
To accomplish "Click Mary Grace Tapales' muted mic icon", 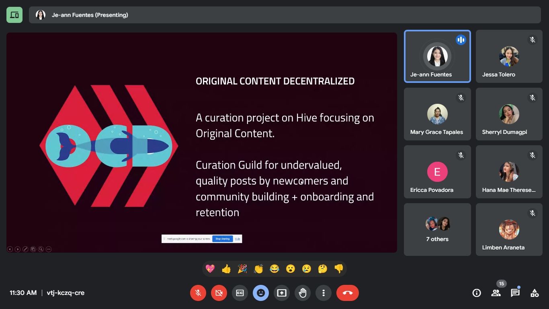I will (461, 97).
